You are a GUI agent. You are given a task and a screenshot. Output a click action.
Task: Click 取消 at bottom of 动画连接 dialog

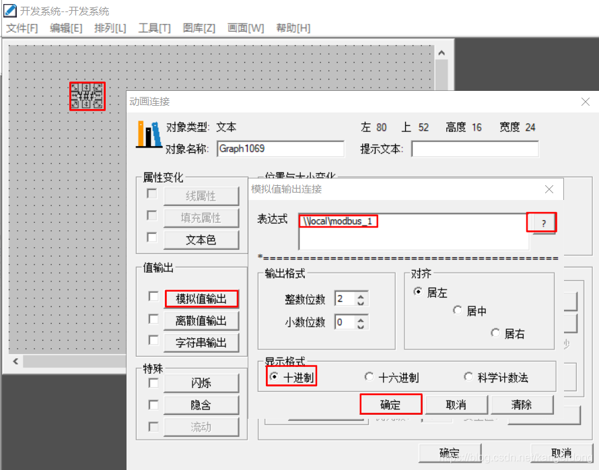pyautogui.click(x=561, y=452)
